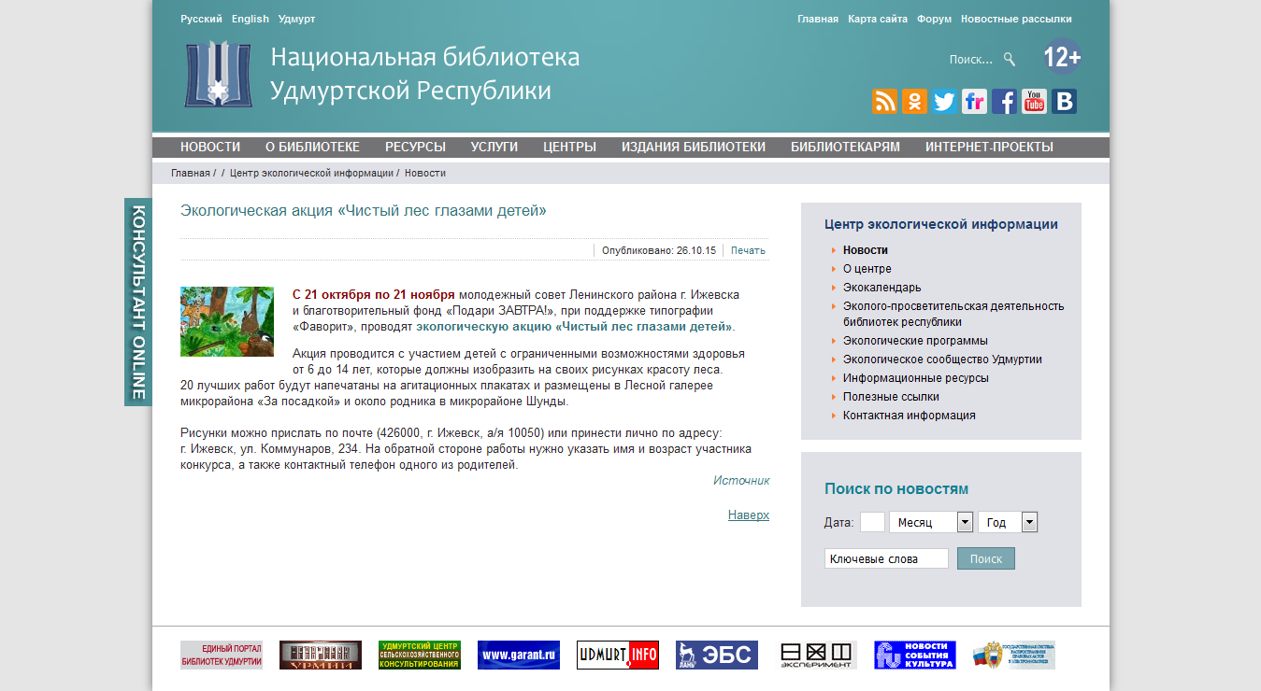This screenshot has width=1261, height=691.
Task: Click the Ключевые слова input field
Action: pyautogui.click(x=886, y=558)
